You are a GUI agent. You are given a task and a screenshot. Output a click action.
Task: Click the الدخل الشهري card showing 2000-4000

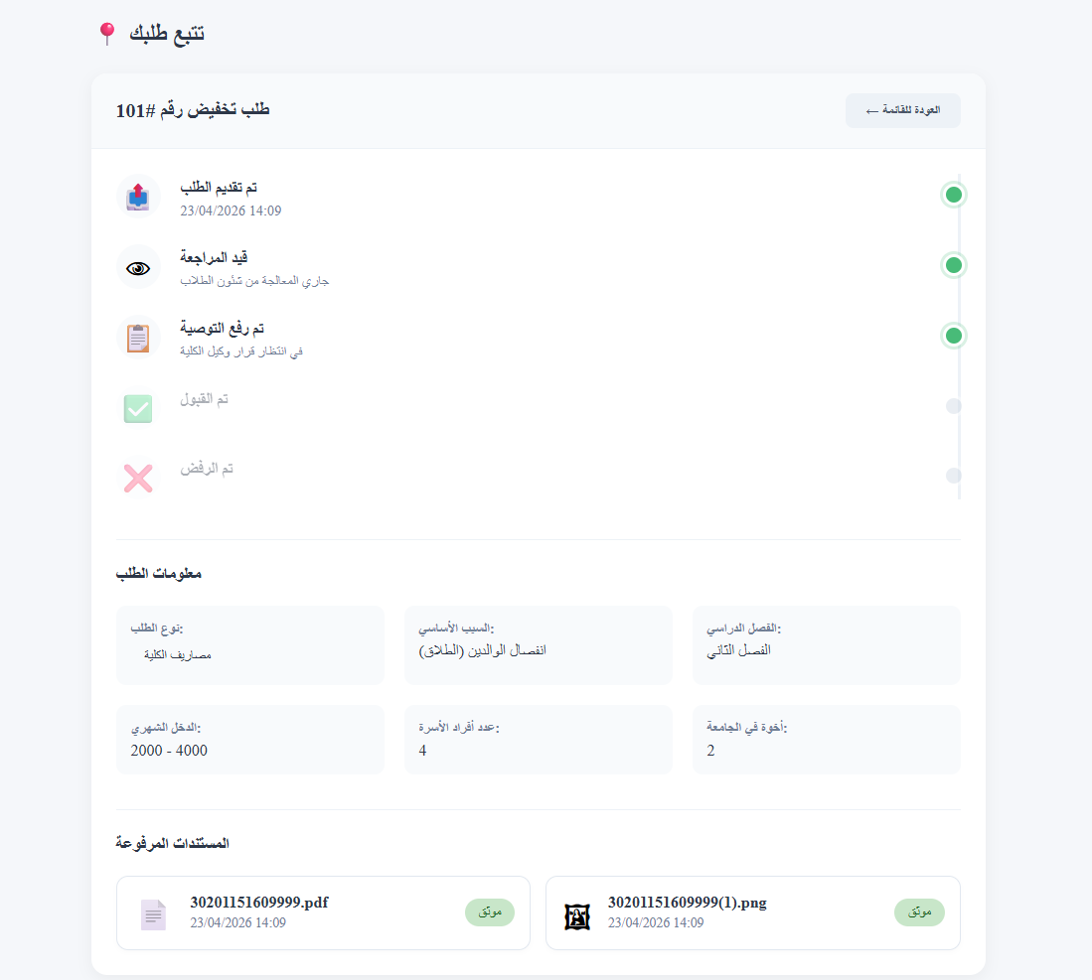click(x=250, y=739)
